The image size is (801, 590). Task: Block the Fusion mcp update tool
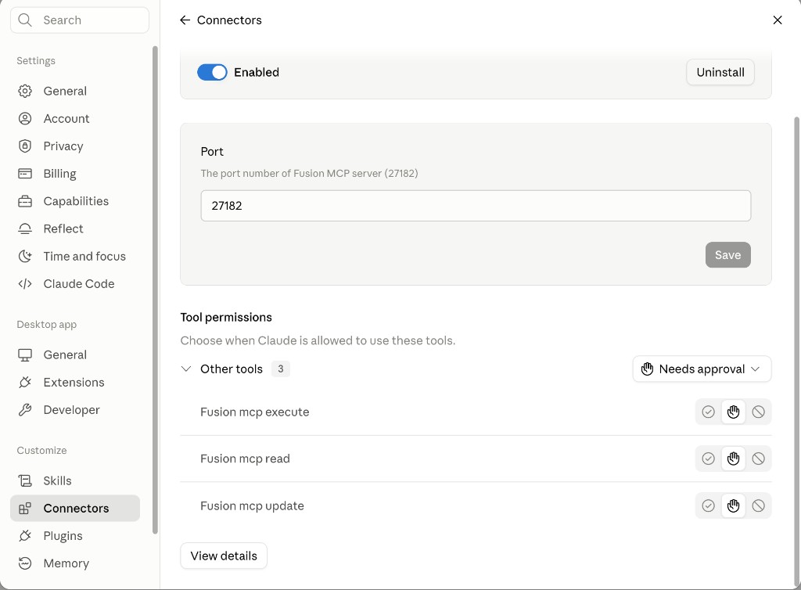click(x=759, y=505)
